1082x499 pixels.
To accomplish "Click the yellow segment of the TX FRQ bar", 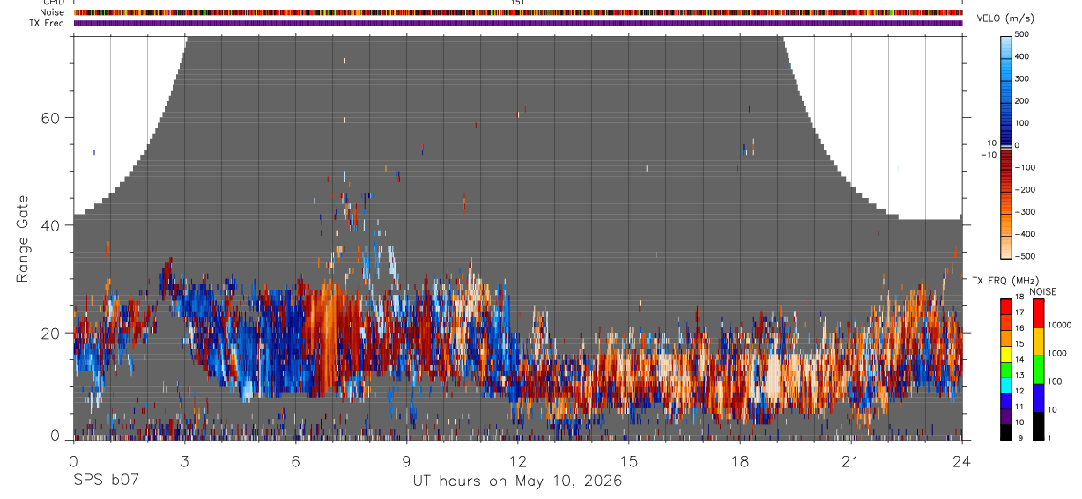I will click(x=1006, y=354).
